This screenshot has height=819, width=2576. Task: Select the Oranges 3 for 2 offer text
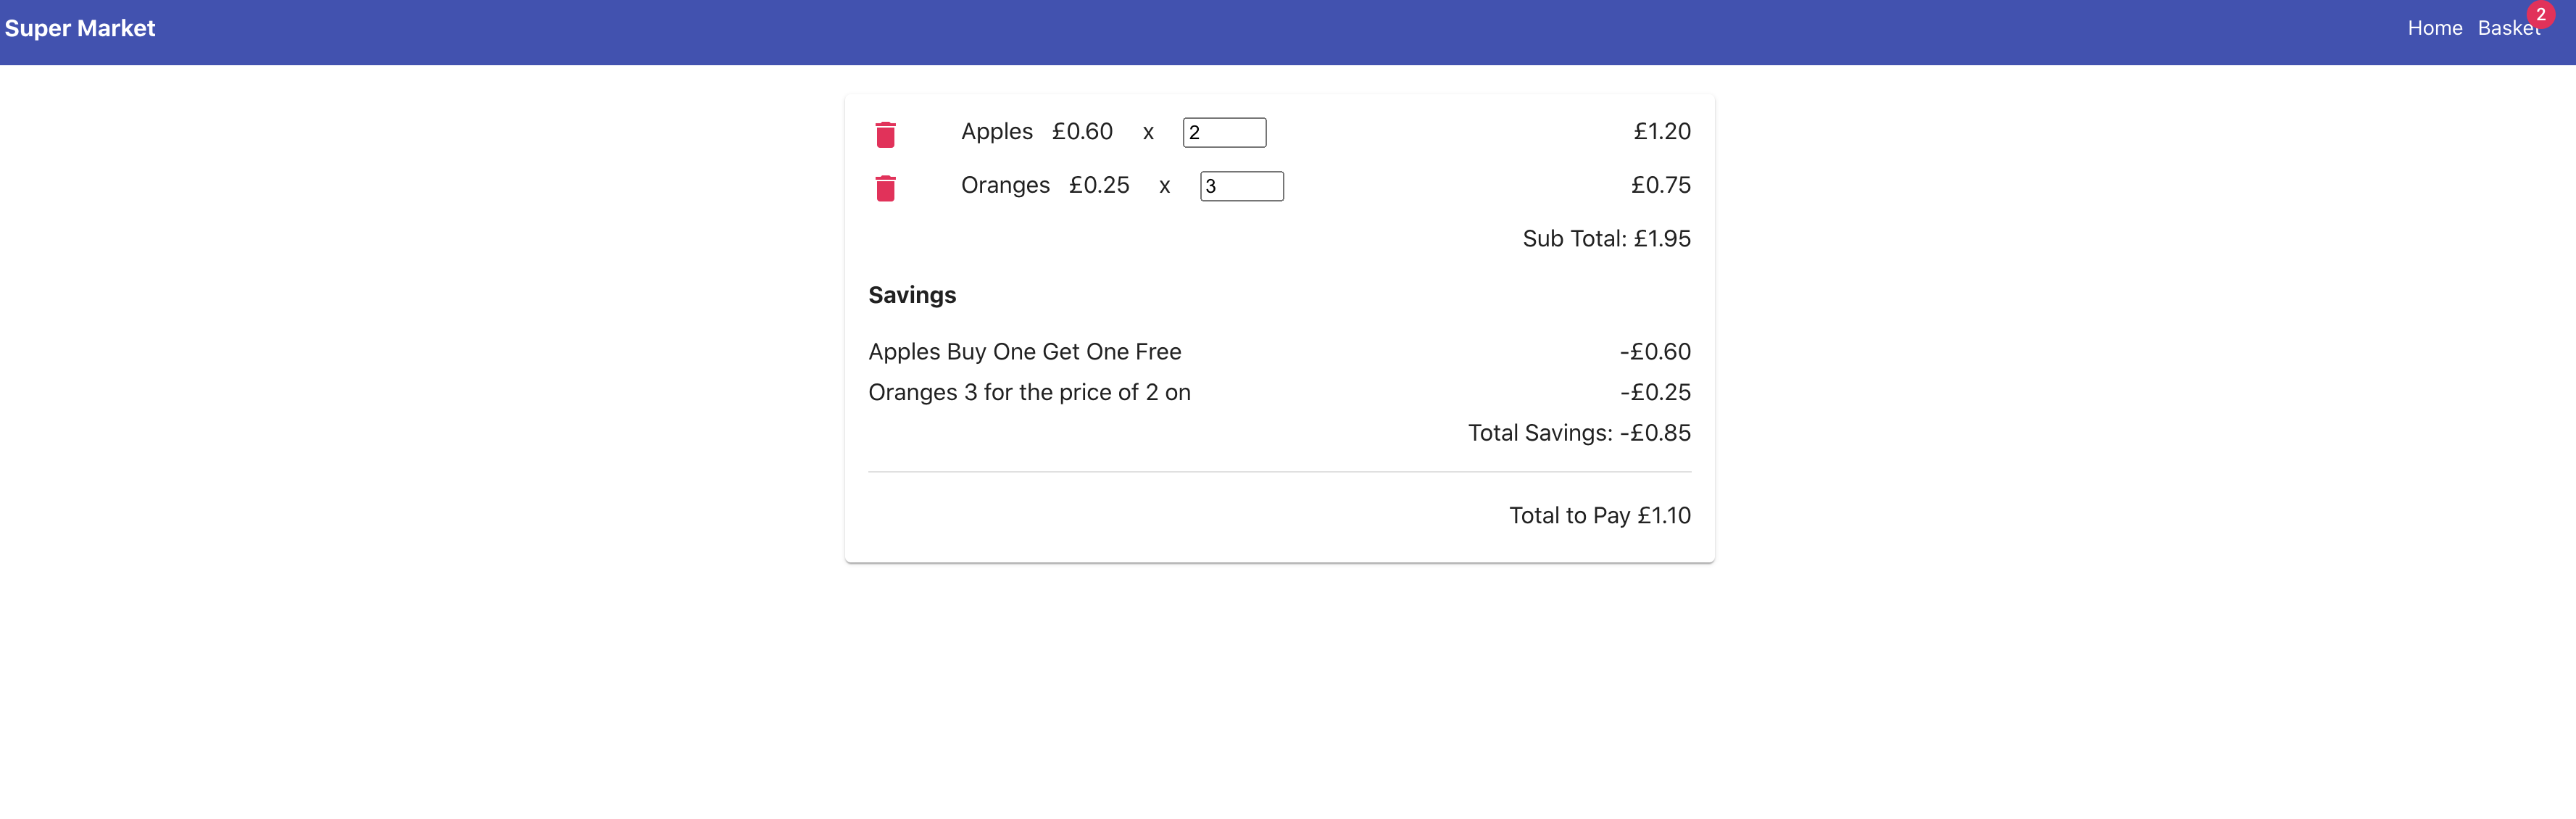1029,393
